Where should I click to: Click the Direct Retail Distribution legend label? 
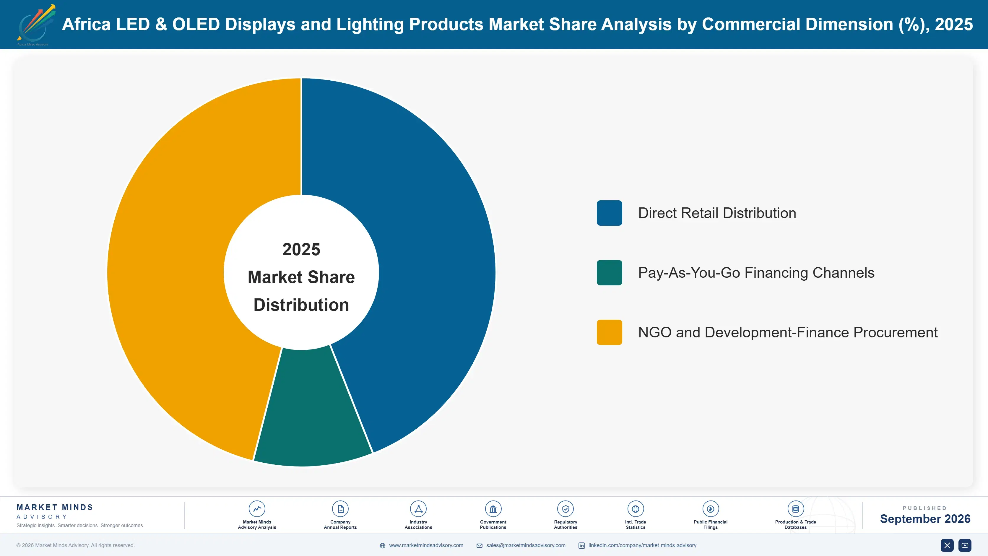click(717, 213)
